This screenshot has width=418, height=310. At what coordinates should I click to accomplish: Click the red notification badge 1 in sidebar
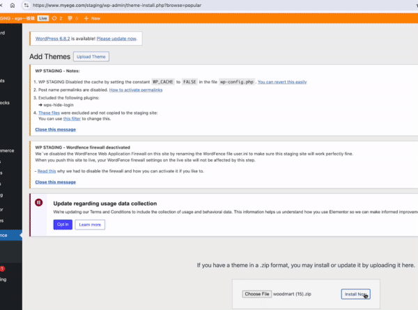[2, 269]
